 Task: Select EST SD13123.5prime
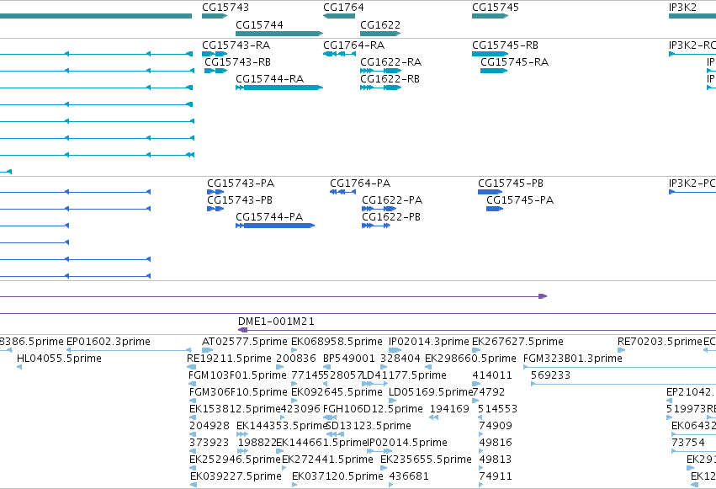pyautogui.click(x=369, y=426)
